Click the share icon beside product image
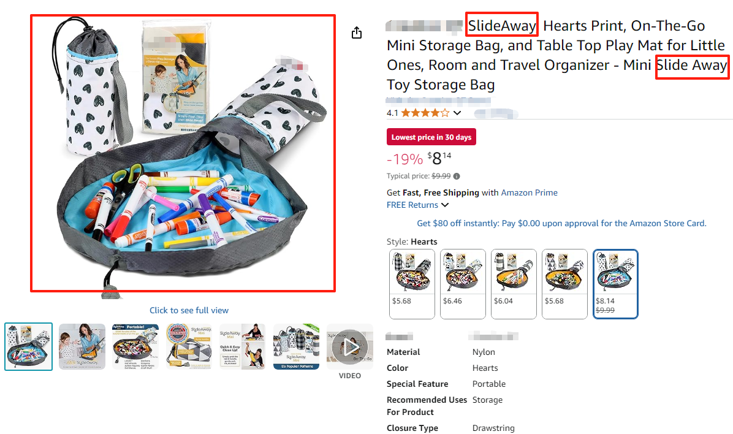 (357, 33)
